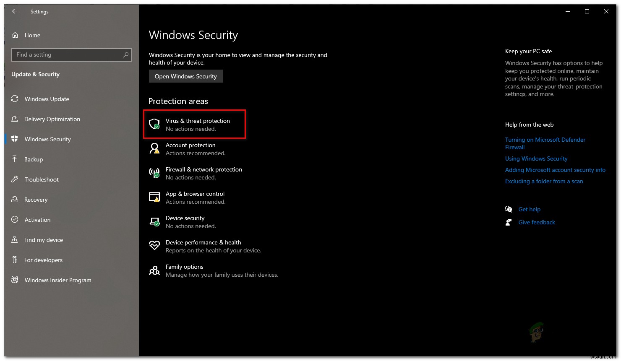621x361 pixels.
Task: Click Open Windows Security button
Action: tap(185, 76)
